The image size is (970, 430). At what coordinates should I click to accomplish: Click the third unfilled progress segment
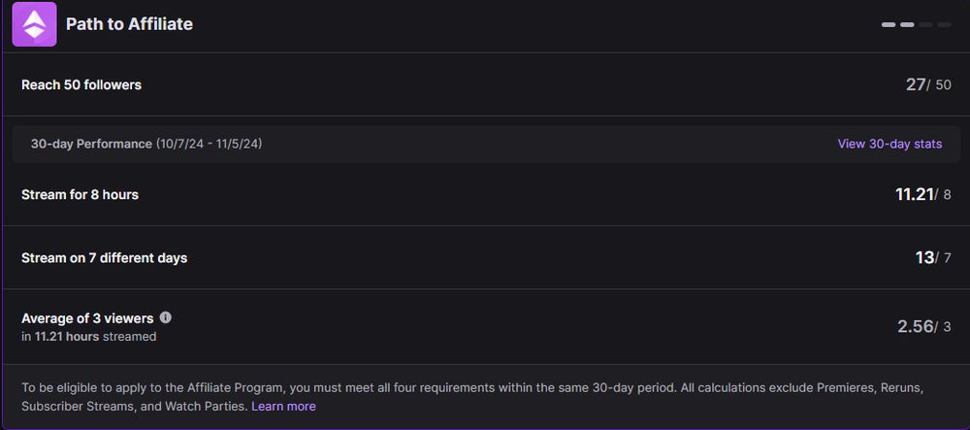(x=925, y=24)
